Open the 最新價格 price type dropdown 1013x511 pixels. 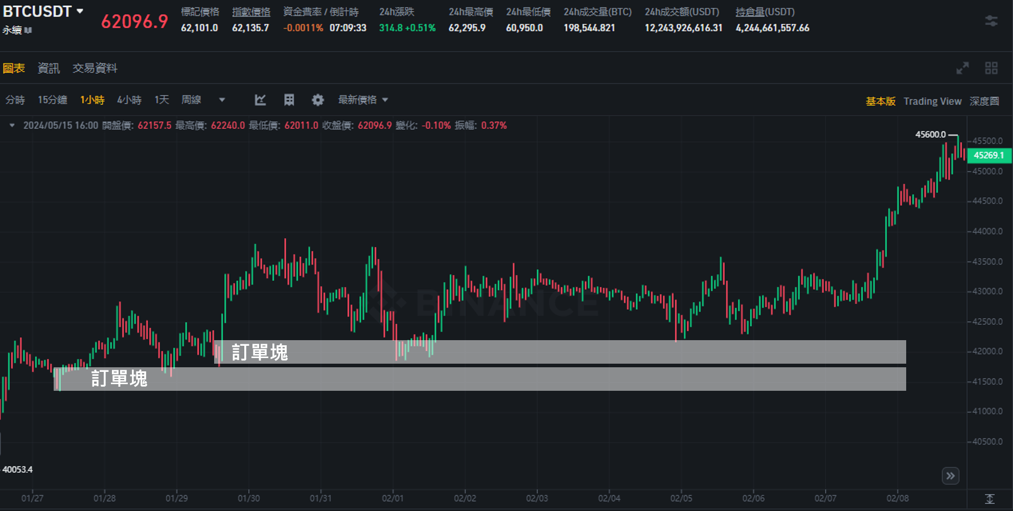(x=363, y=100)
